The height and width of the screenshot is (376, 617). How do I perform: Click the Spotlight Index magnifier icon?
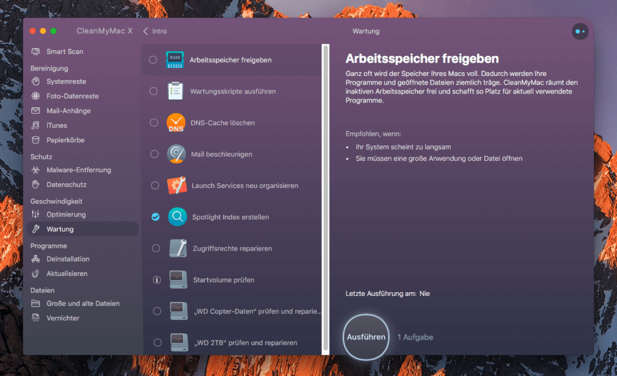coord(177,217)
